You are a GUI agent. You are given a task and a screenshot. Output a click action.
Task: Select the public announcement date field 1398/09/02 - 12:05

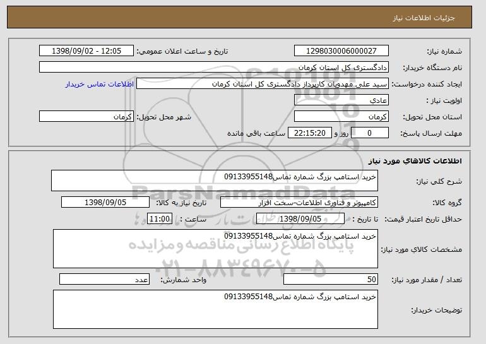[86, 51]
